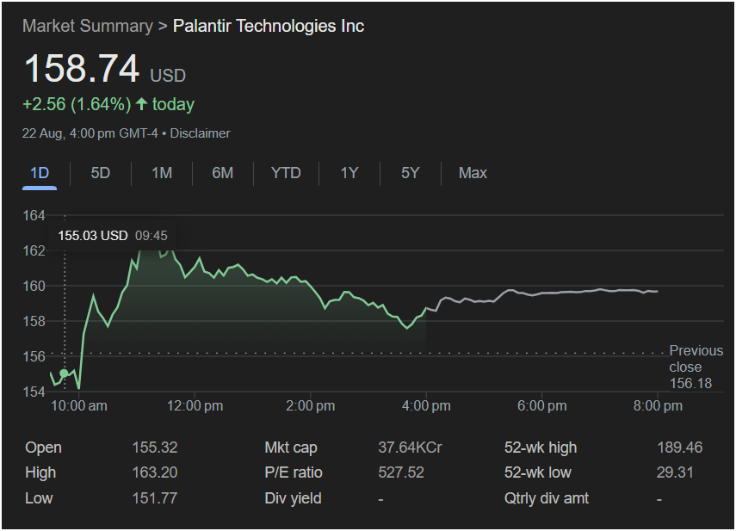The height and width of the screenshot is (531, 736).
Task: Select the 1D time range tab
Action: (40, 173)
